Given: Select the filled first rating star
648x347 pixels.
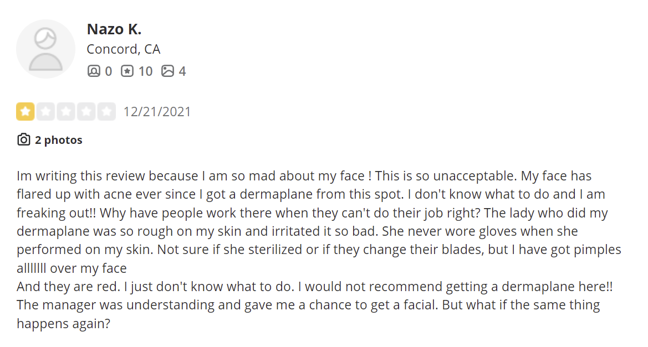Looking at the screenshot, I should point(25,111).
